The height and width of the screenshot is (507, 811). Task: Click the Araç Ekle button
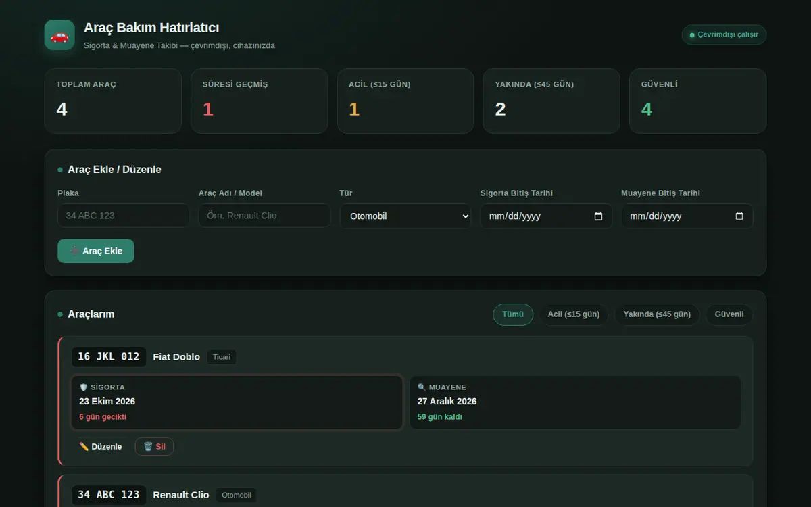(x=96, y=251)
